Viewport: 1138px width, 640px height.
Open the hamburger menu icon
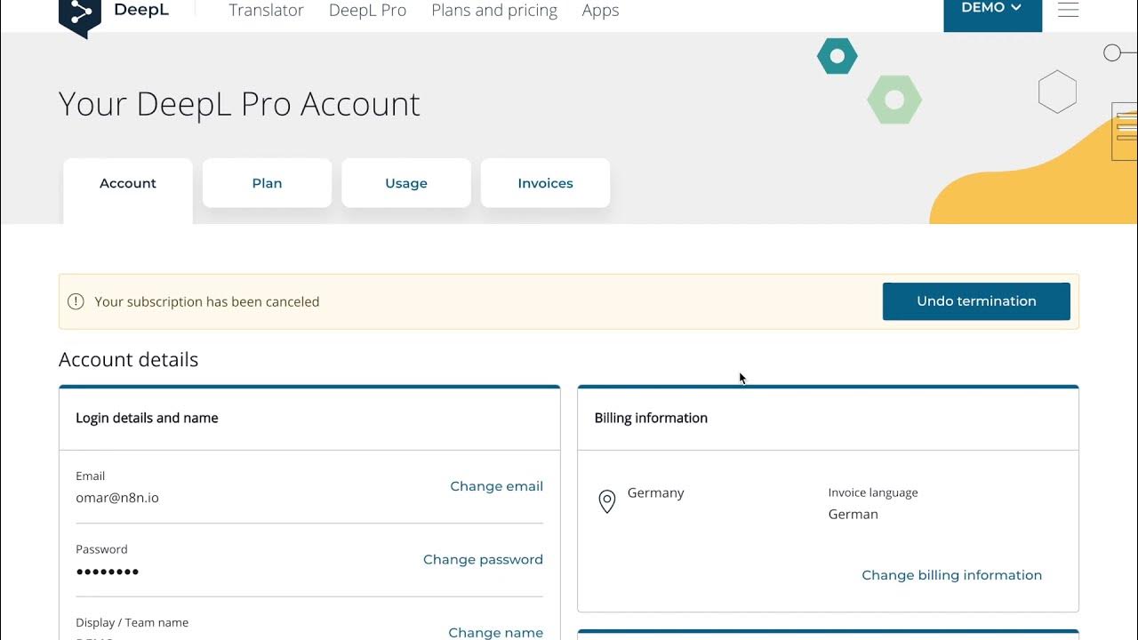[x=1068, y=10]
